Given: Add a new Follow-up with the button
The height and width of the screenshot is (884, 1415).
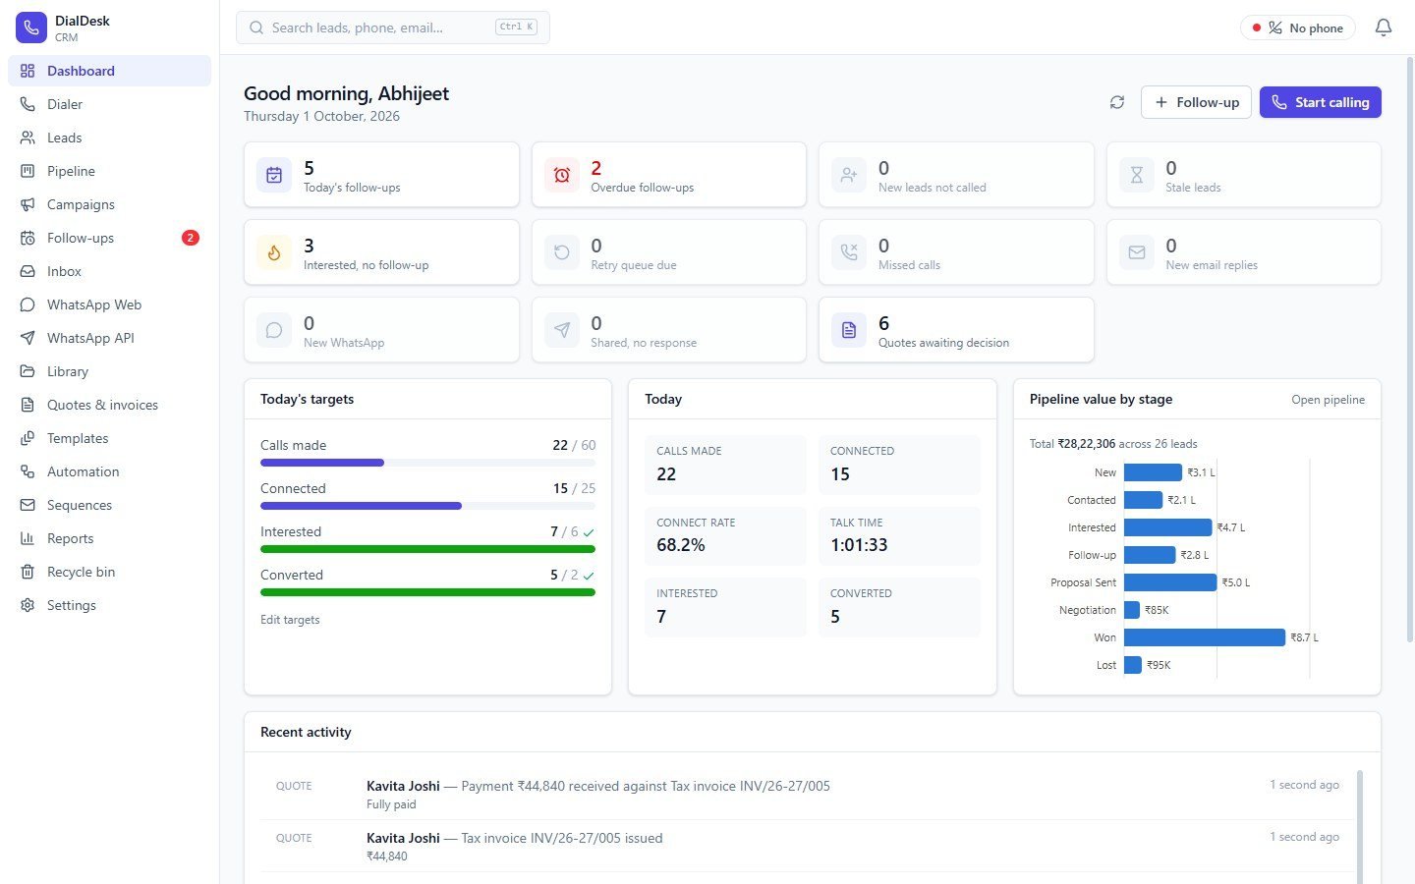Looking at the screenshot, I should click(x=1196, y=102).
